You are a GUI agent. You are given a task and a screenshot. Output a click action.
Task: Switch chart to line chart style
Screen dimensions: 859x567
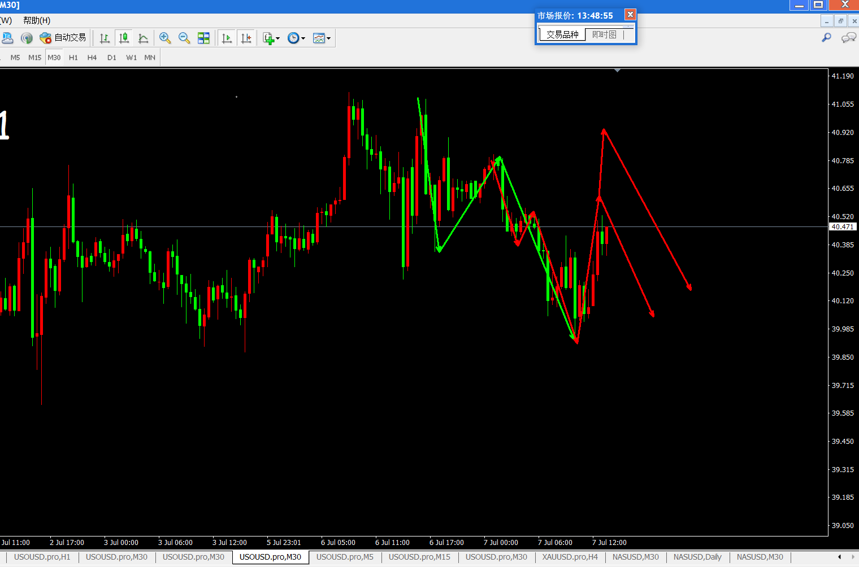pyautogui.click(x=143, y=38)
